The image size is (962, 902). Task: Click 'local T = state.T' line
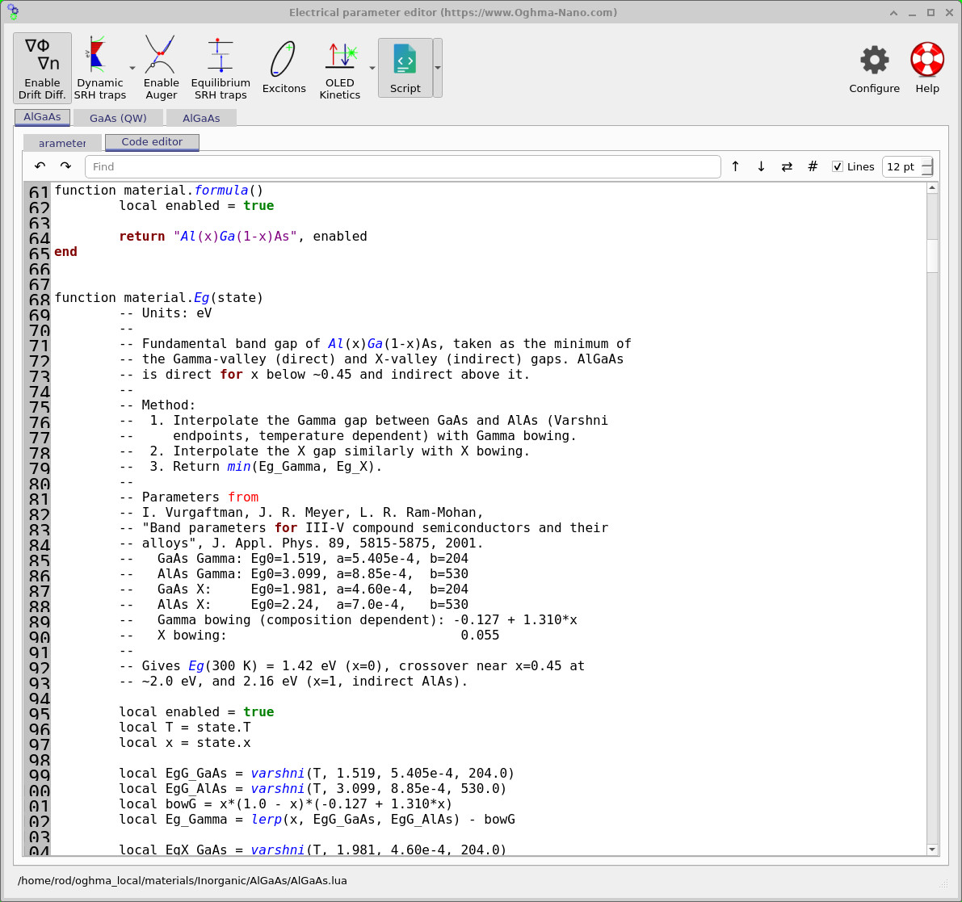[185, 728]
